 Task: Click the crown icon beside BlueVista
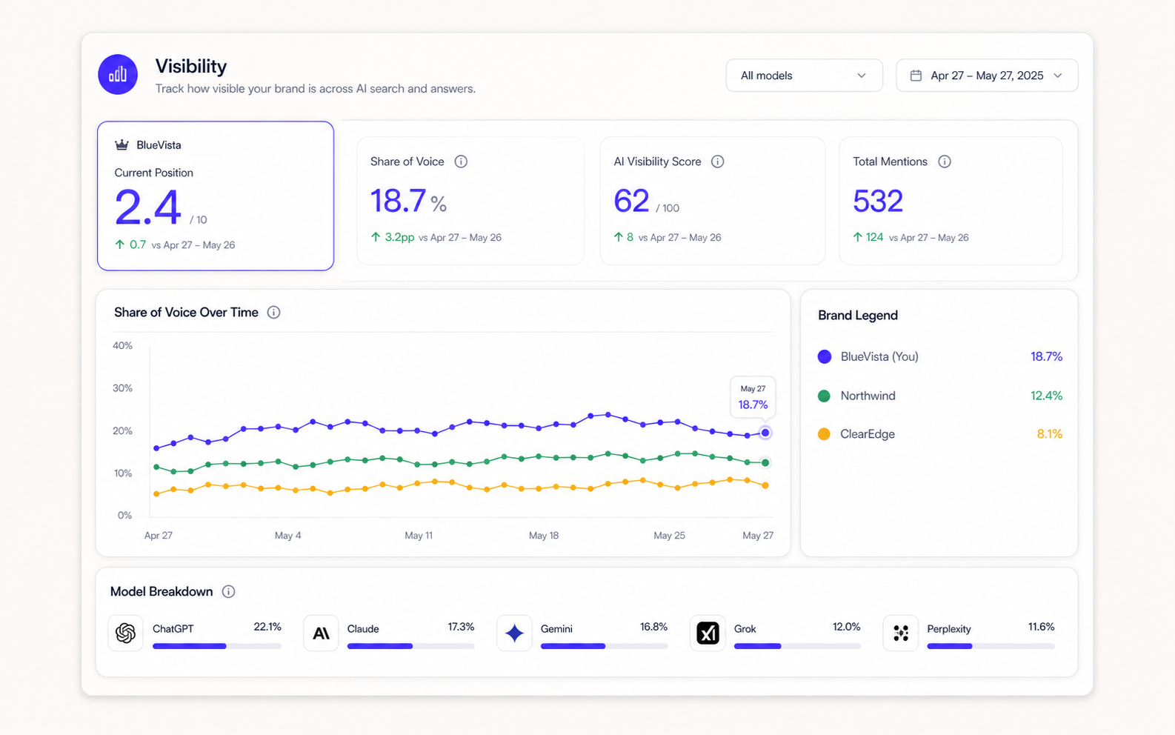pos(122,144)
